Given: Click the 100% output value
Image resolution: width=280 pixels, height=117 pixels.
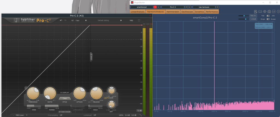Looking at the screenshot, I should point(121,115).
